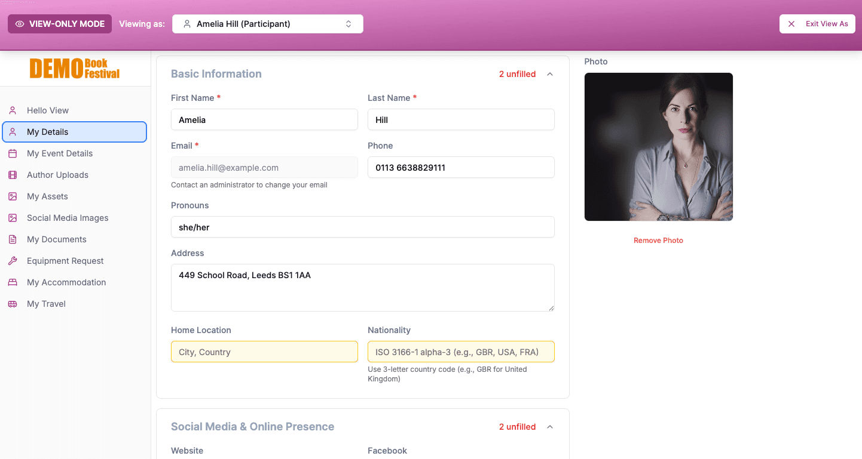862x459 pixels.
Task: Click the Exit View As button
Action: tap(817, 23)
